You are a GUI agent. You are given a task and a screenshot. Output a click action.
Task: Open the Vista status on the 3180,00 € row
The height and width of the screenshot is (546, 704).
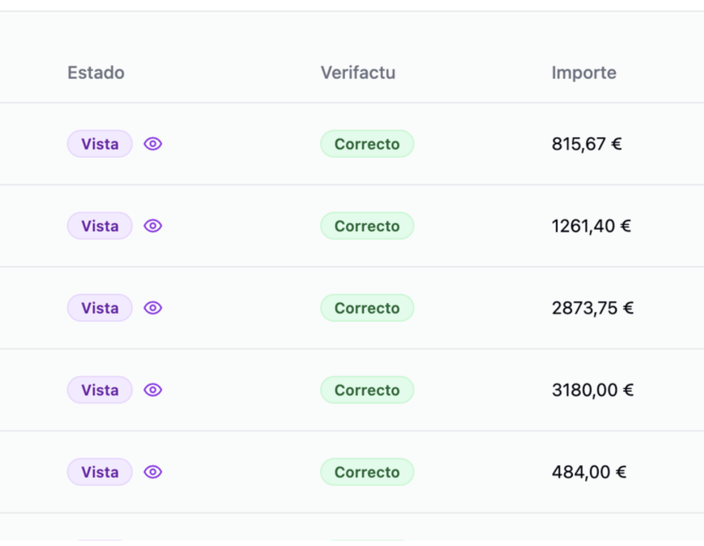[99, 390]
